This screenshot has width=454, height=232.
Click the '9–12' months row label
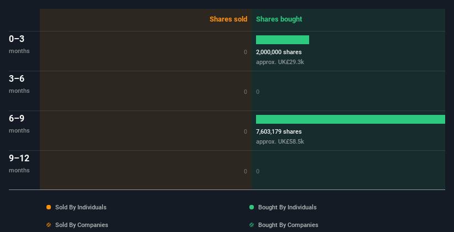(x=19, y=158)
